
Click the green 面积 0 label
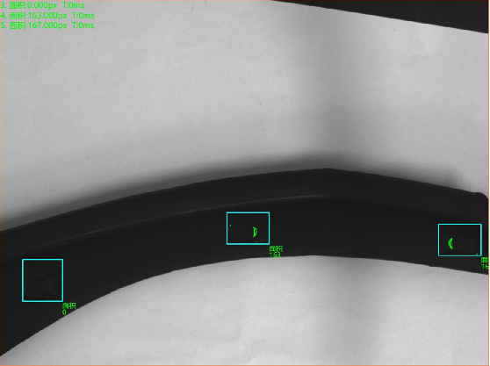(69, 309)
